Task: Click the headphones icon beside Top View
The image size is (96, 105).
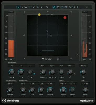Action: (x=58, y=59)
